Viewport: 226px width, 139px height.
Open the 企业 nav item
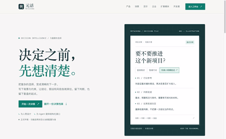pos(154,6)
